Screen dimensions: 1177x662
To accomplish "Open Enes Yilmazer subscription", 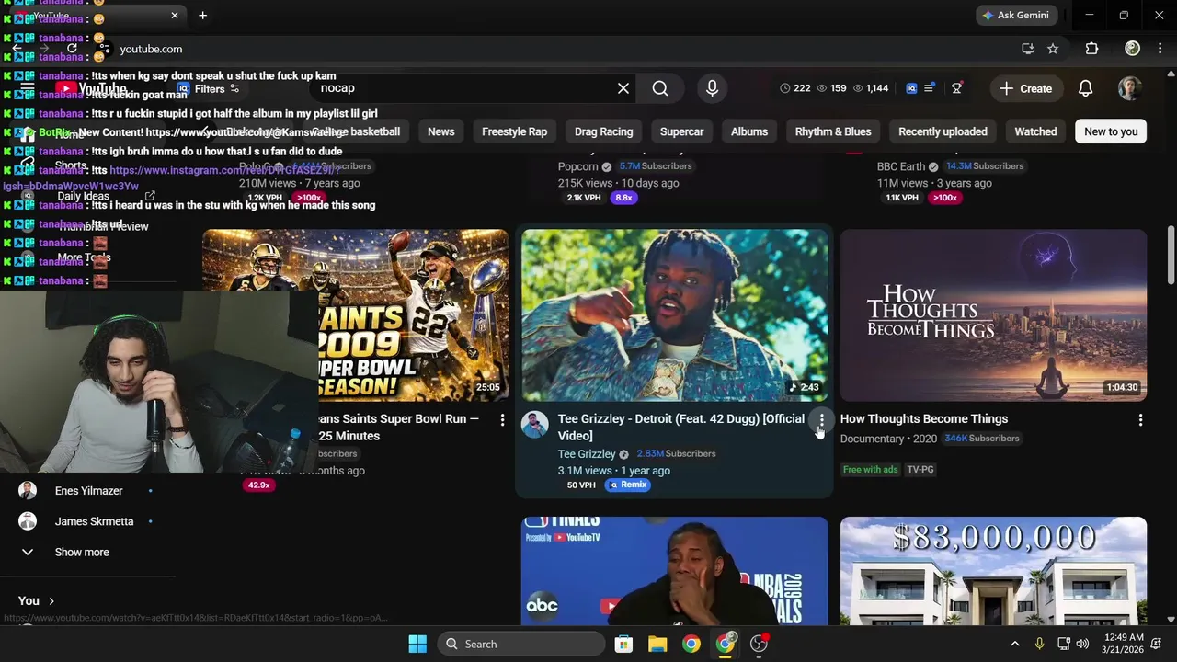I will coord(87,491).
